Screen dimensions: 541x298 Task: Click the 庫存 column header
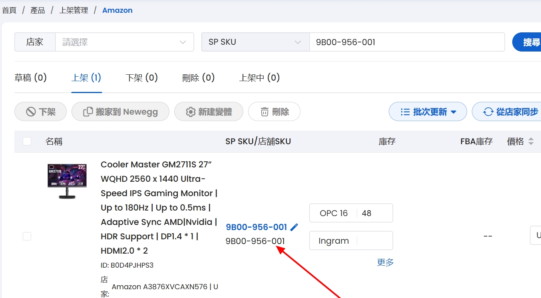click(x=387, y=141)
